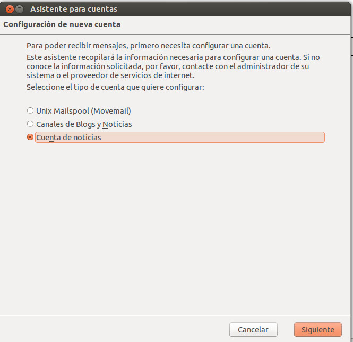Click the 'Seleccione el tipo de cuenta' prompt
The height and width of the screenshot is (342, 353).
116,87
